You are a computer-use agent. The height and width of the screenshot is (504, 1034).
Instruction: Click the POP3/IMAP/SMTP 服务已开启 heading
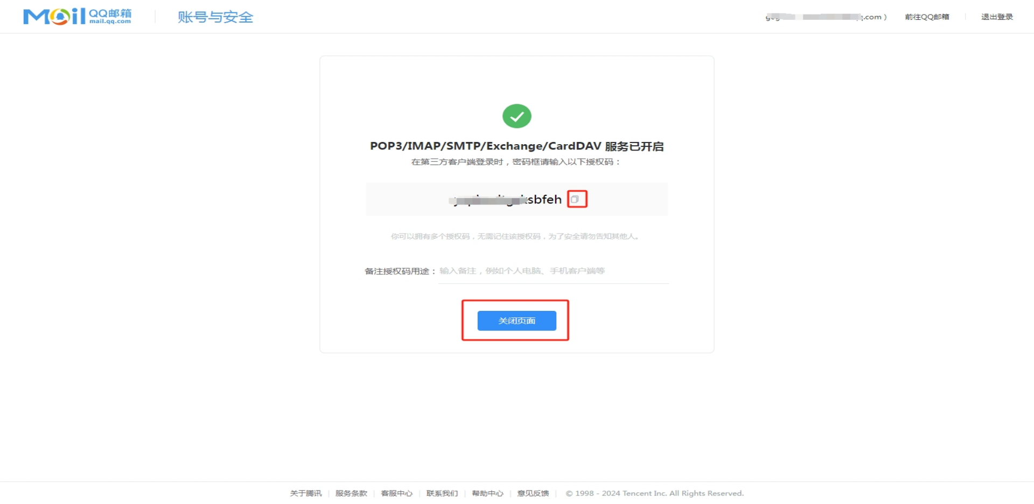[517, 146]
